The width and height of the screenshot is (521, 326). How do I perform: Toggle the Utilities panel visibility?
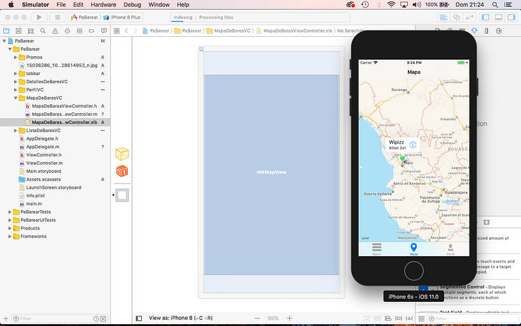coord(511,17)
